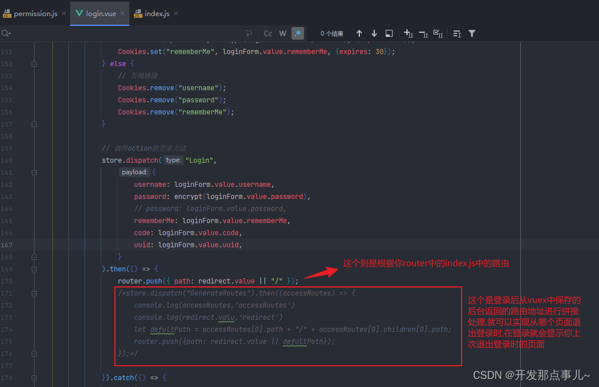Click Cookies.remove("password") line
This screenshot has height=387, width=599.
[172, 100]
